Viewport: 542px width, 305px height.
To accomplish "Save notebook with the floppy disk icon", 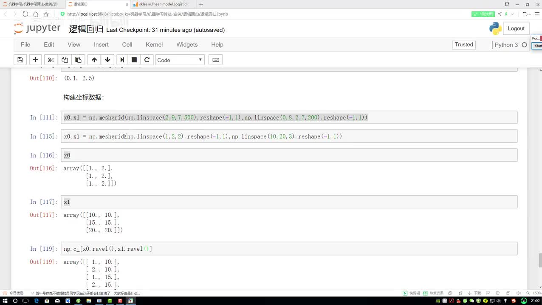I will [20, 60].
